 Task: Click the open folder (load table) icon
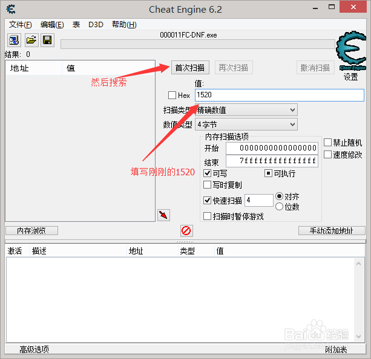31,40
